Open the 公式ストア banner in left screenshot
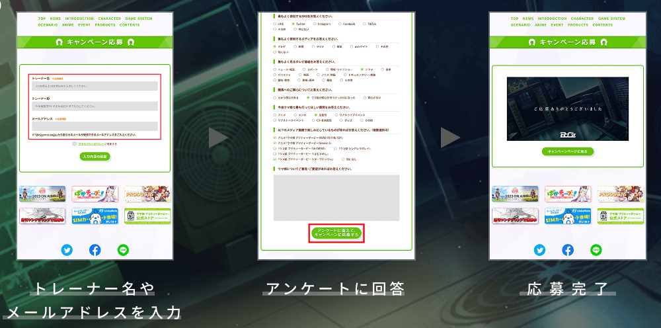The width and height of the screenshot is (661, 328). tap(148, 216)
